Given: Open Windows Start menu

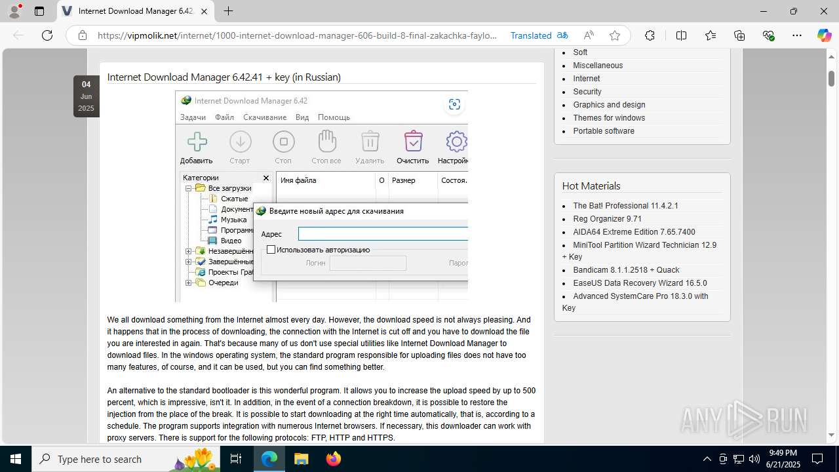Looking at the screenshot, I should (x=15, y=459).
